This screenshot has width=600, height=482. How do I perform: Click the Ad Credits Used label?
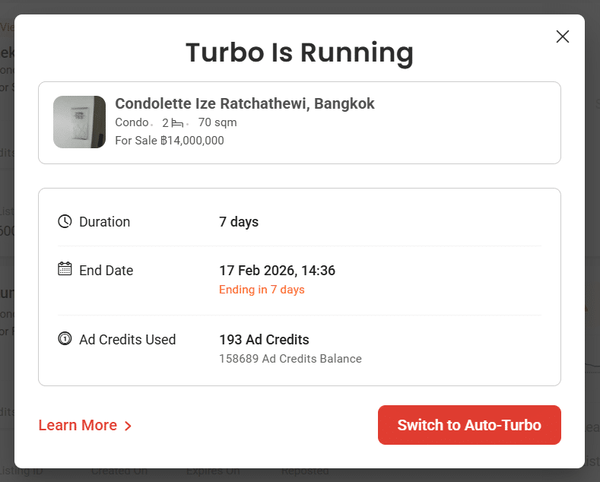(x=127, y=340)
